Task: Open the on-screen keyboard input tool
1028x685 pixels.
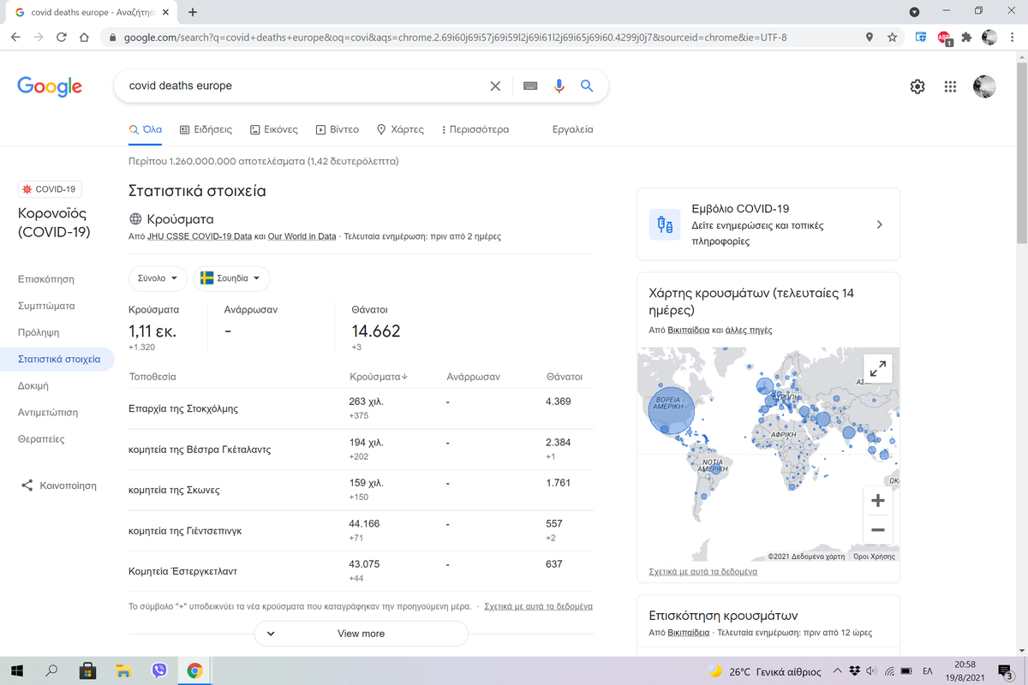Action: point(530,86)
